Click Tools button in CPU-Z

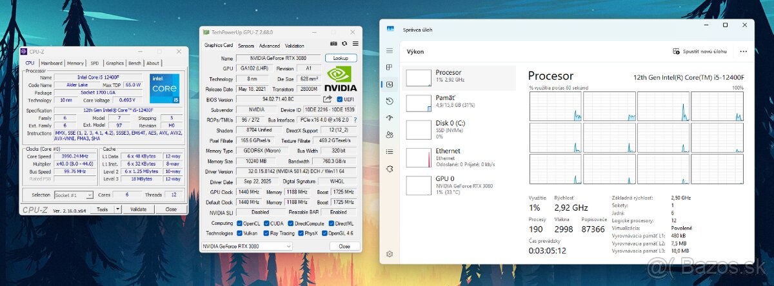click(102, 209)
